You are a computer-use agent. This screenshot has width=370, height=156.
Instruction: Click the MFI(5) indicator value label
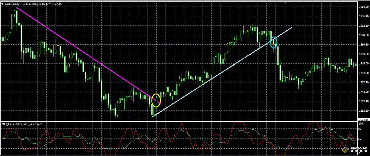(32, 124)
